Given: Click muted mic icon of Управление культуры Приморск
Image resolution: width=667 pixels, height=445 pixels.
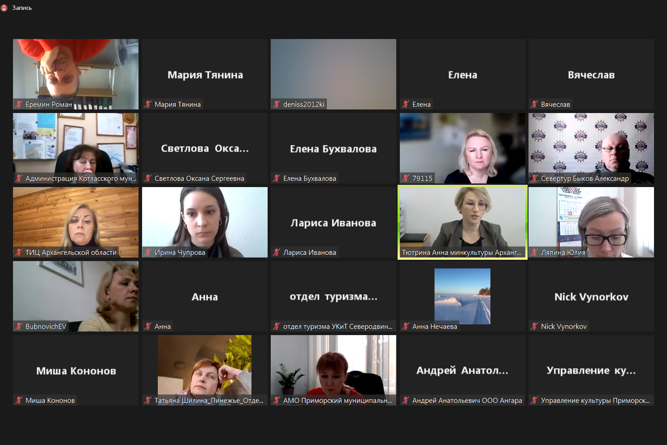Looking at the screenshot, I should pyautogui.click(x=534, y=400).
